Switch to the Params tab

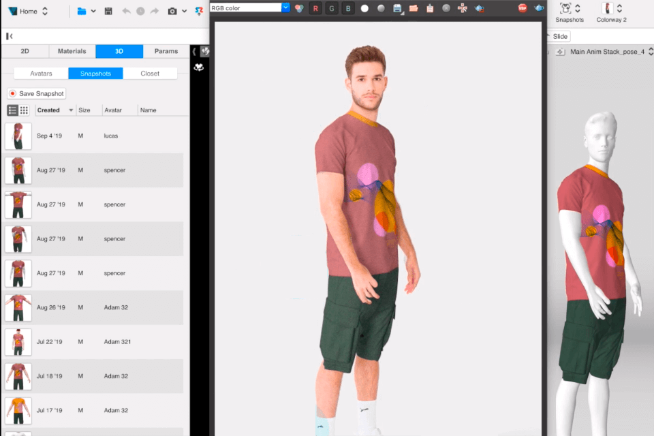point(166,51)
